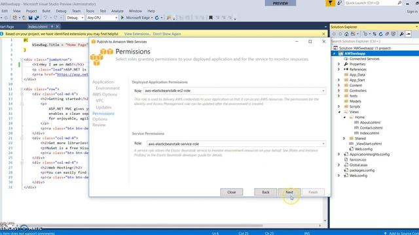Open the Tools menu
This screenshot has height=235, width=419.
[90, 11]
